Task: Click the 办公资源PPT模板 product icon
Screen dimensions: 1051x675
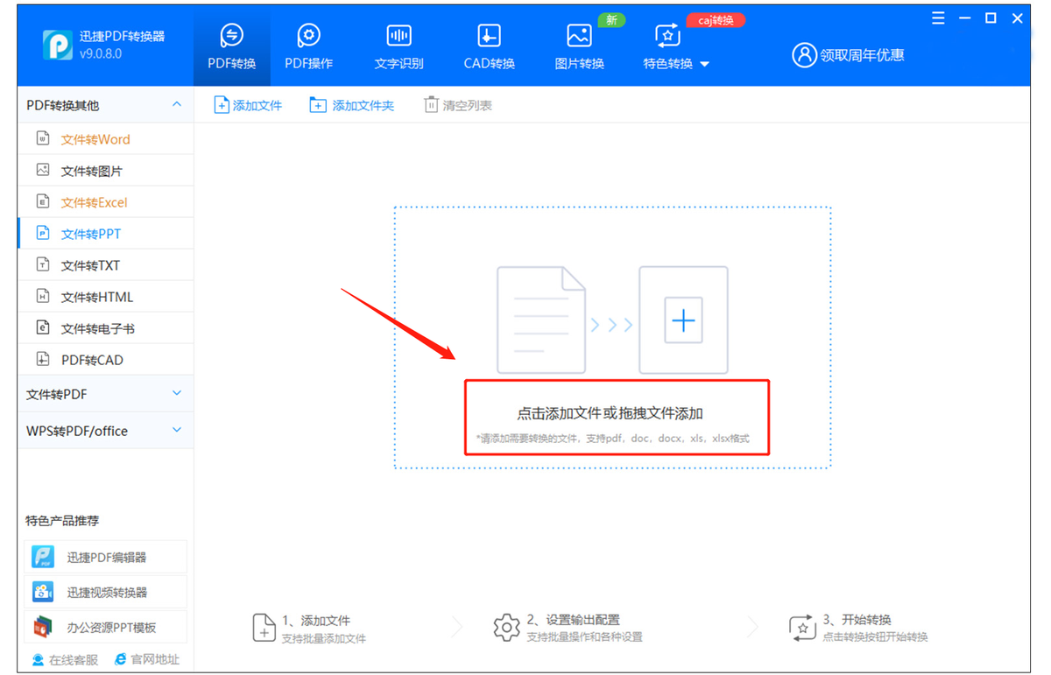Action: pos(43,627)
